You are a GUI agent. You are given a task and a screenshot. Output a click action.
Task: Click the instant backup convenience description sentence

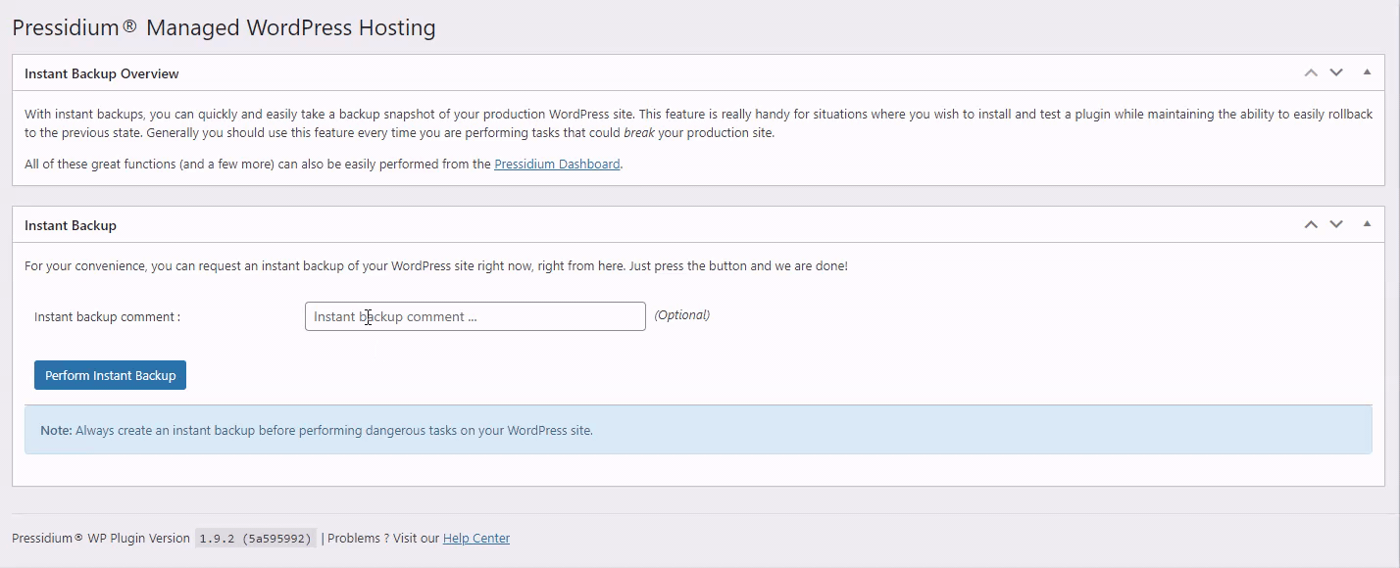point(436,265)
